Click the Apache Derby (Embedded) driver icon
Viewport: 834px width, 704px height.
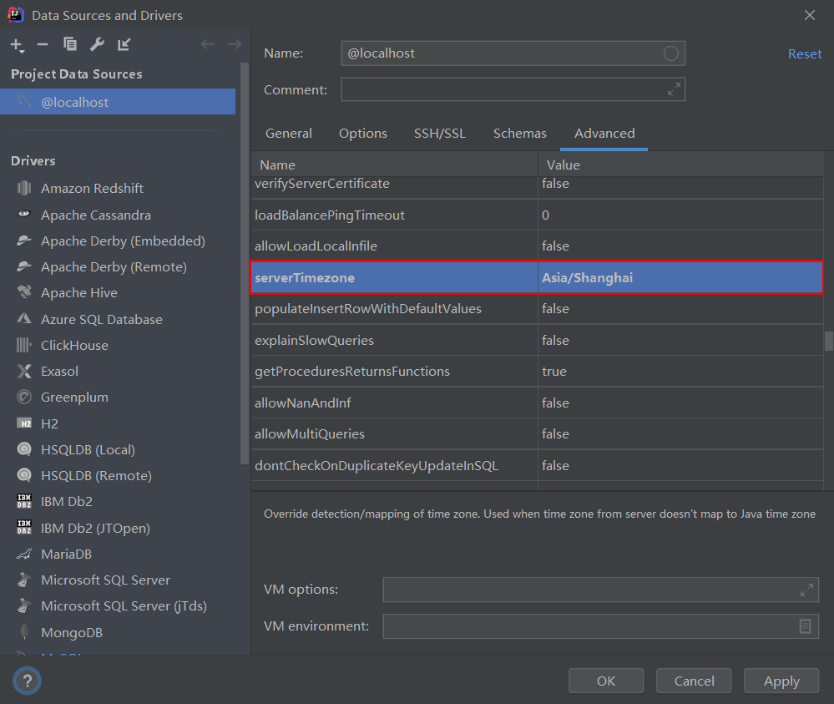(24, 241)
